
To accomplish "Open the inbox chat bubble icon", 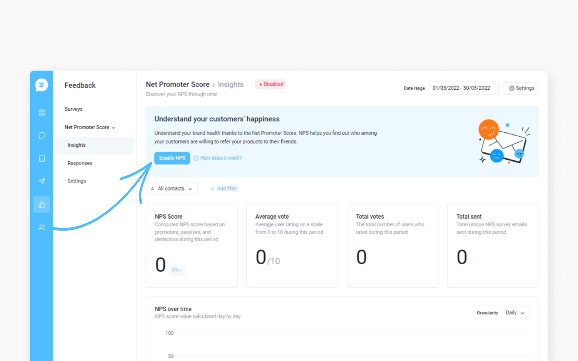I will (x=42, y=136).
